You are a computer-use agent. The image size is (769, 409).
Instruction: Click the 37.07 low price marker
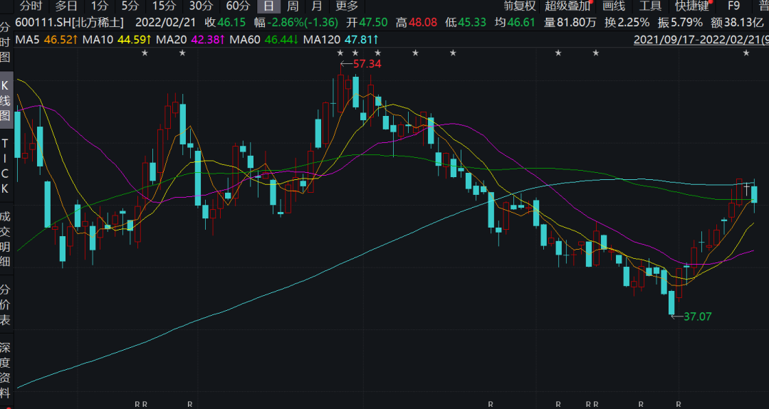point(696,316)
